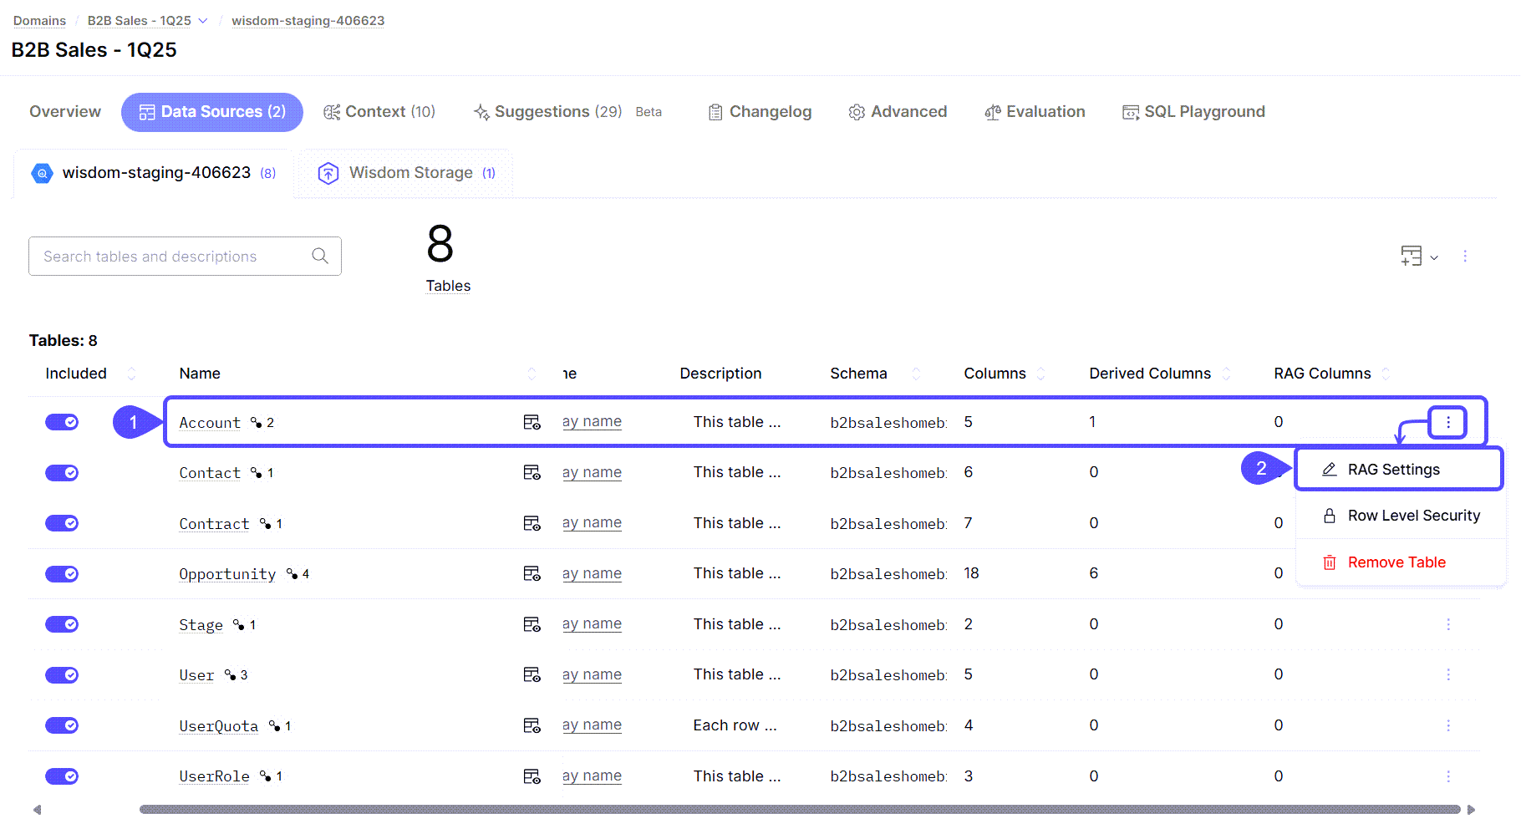Expand the B2B Sales - 1Q25 breadcrumb dropdown

202,21
